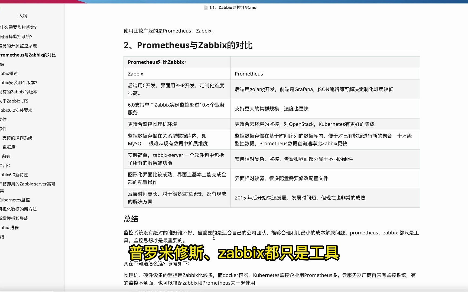
Task: Jump to outline item 结下:
Action: [x=5, y=165]
